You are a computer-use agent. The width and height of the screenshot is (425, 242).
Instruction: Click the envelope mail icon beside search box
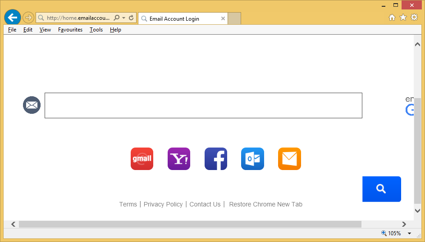coord(32,105)
